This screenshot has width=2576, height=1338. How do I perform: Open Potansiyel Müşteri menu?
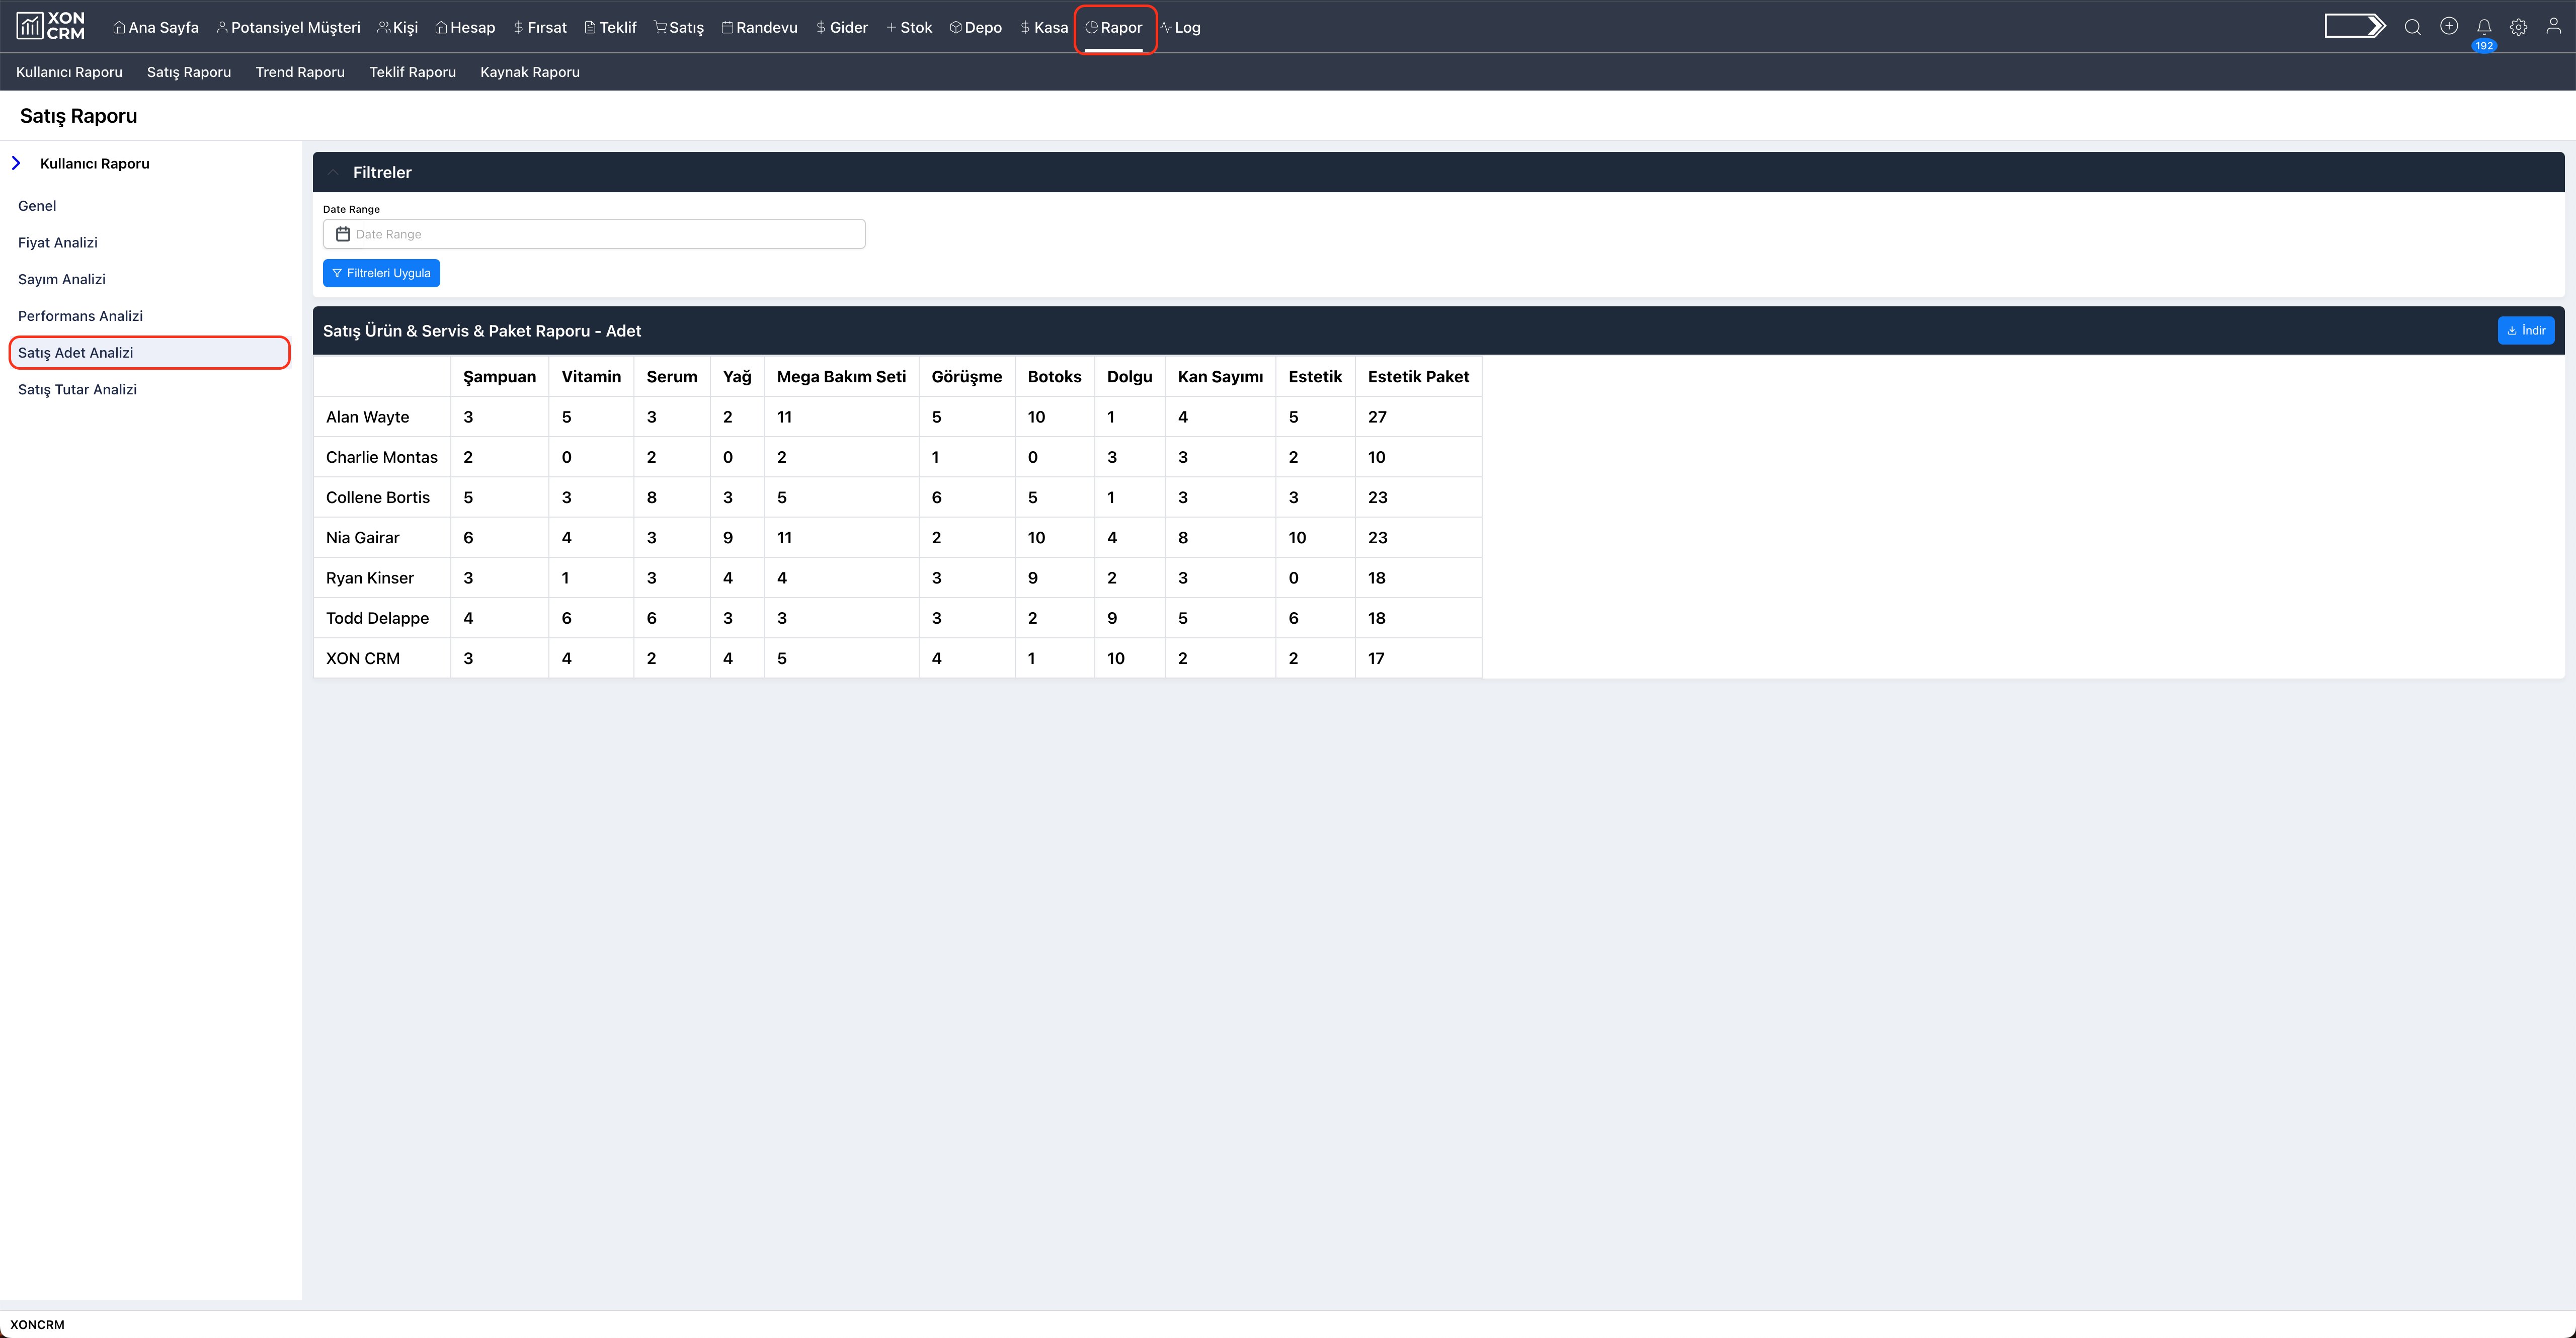288,27
